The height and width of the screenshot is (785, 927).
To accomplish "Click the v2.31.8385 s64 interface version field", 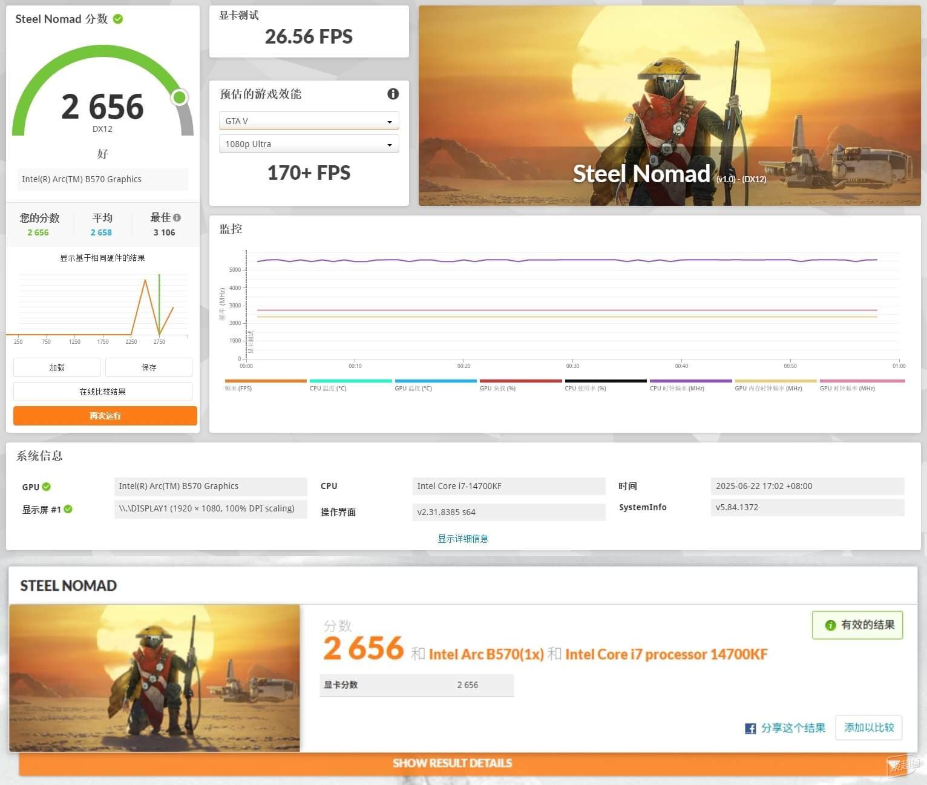I will tap(509, 512).
